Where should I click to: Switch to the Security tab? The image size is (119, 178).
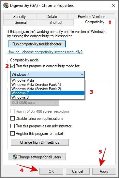coord(20,17)
